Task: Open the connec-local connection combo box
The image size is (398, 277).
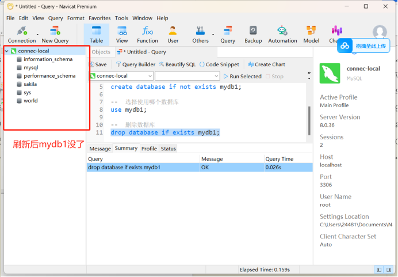Action: pyautogui.click(x=121, y=76)
